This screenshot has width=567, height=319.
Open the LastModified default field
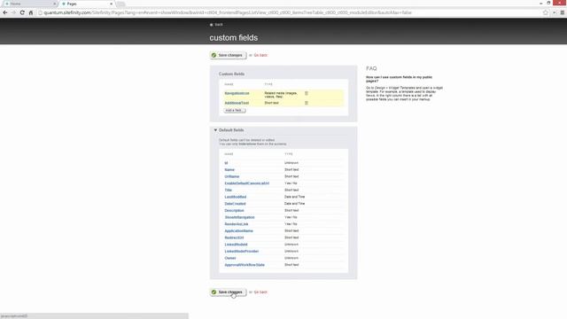(235, 197)
